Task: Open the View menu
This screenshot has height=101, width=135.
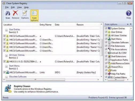Action: 20,7
